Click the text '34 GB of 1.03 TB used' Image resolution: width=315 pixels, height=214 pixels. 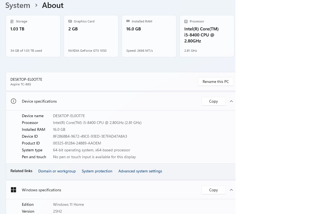point(26,50)
